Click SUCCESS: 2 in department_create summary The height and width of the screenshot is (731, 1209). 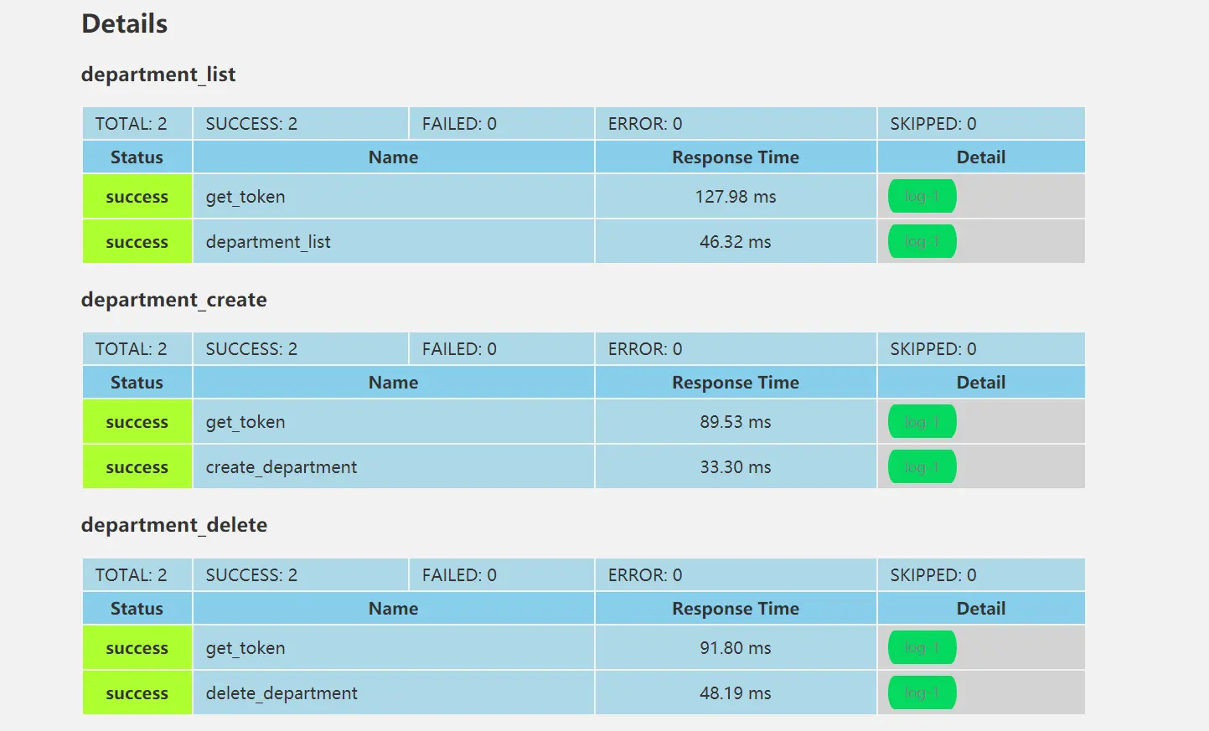point(301,348)
